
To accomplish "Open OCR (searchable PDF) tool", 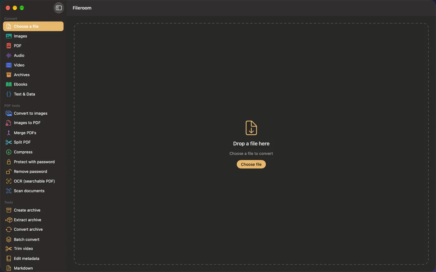I will click(33, 181).
